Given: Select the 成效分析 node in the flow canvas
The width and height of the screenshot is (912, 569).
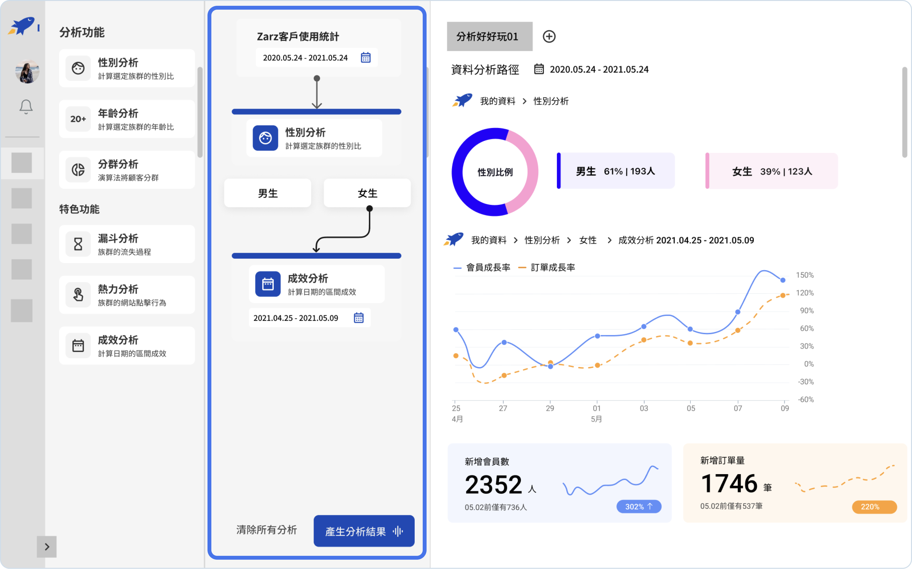Looking at the screenshot, I should pos(317,284).
